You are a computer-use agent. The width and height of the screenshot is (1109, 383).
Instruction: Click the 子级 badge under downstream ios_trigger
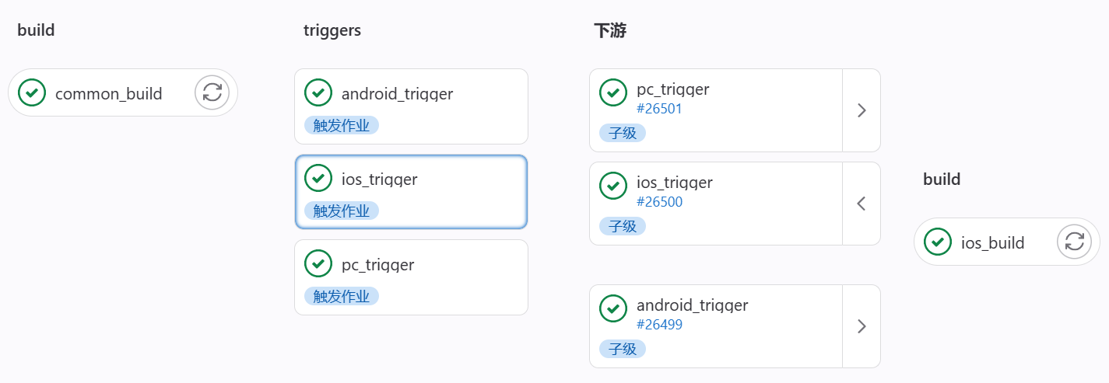(623, 226)
